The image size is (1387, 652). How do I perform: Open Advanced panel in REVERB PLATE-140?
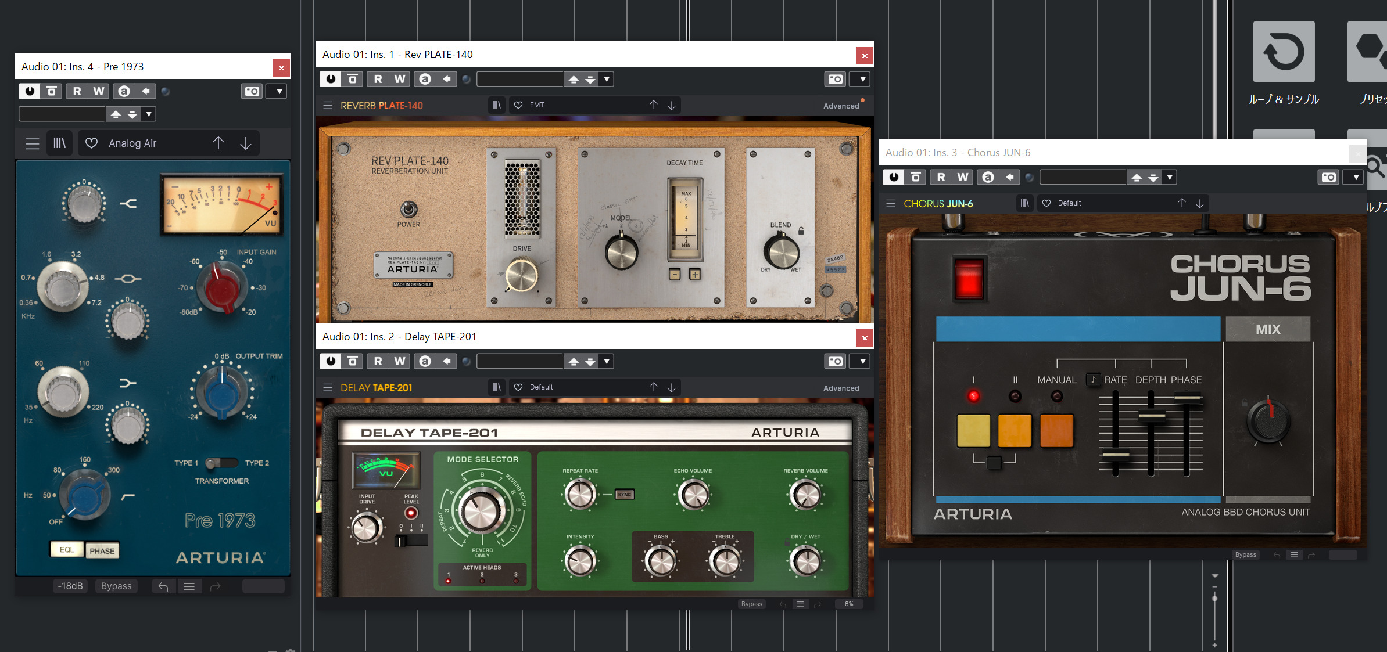[x=841, y=106]
